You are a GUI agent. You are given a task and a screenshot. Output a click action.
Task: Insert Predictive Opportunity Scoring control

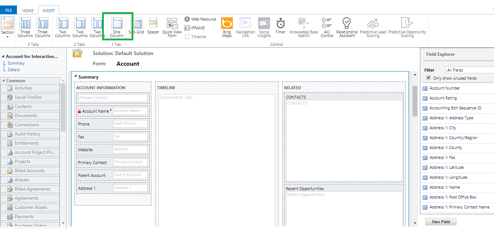(x=407, y=28)
